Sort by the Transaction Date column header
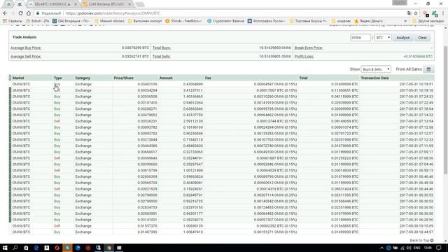 [x=374, y=78]
